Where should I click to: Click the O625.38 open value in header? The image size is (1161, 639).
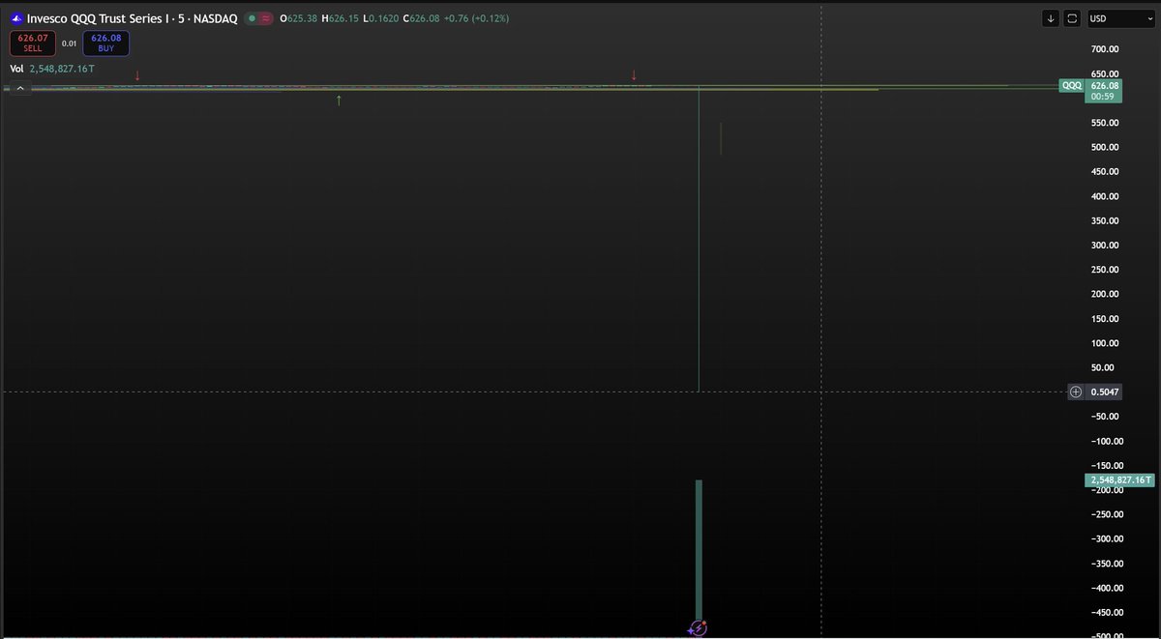[299, 18]
